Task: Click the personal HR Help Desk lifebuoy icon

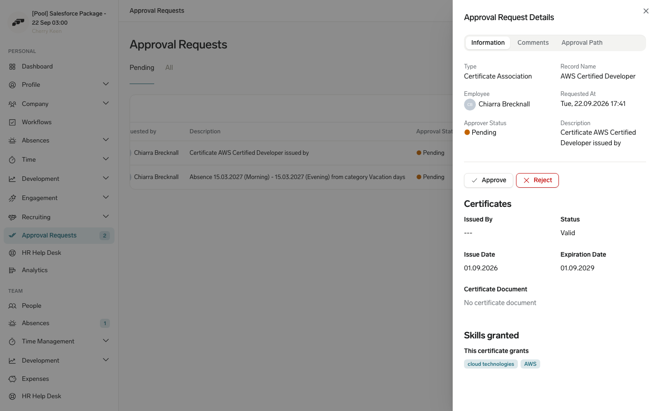Action: tap(12, 253)
